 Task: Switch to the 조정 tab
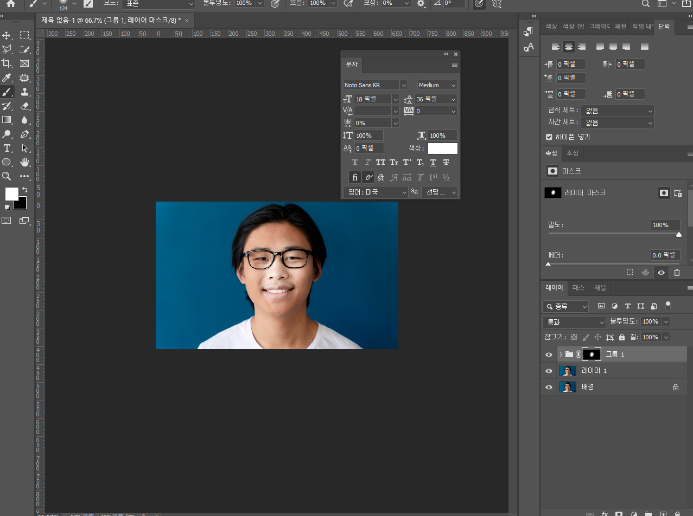(x=572, y=153)
